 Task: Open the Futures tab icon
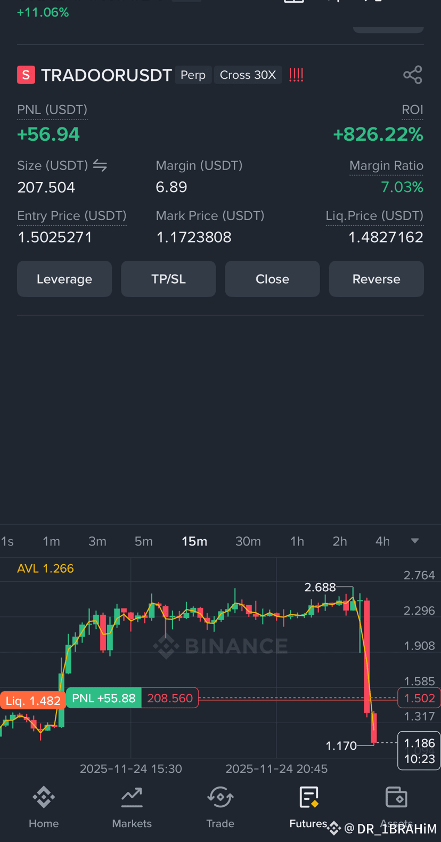[308, 797]
